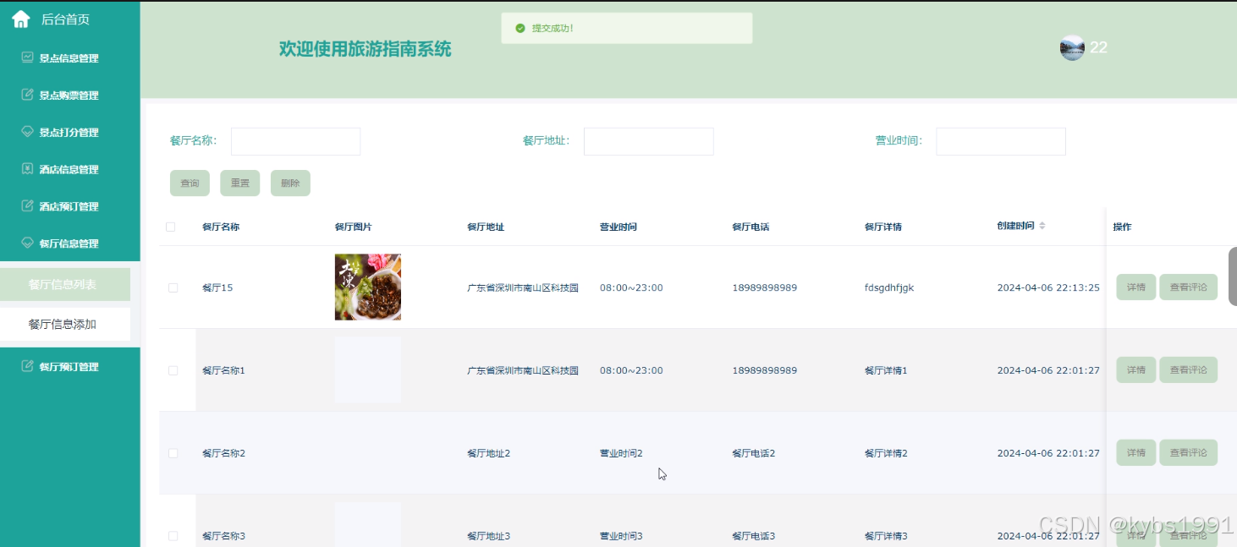Click the username 22 in the header
The width and height of the screenshot is (1237, 547).
1098,47
